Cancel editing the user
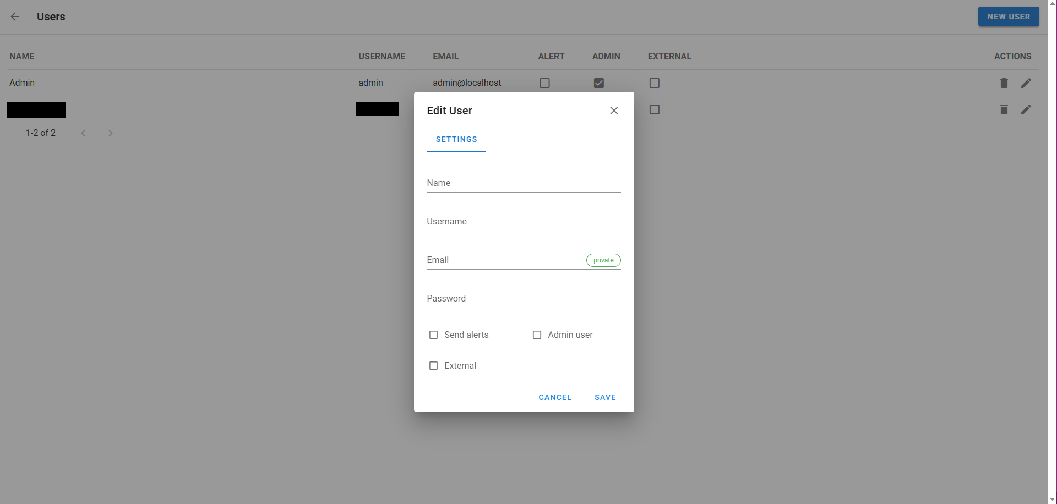The height and width of the screenshot is (504, 1057). pos(555,397)
